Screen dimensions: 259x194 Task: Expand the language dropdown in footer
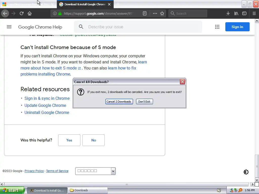(x=95, y=171)
